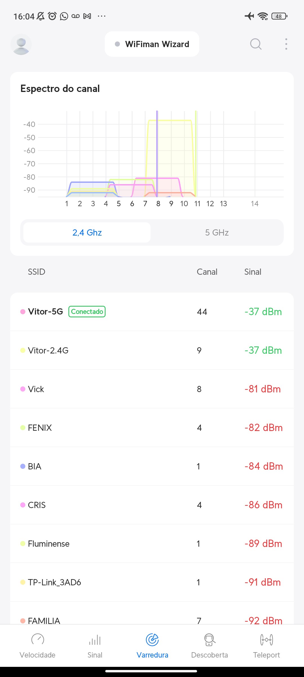This screenshot has width=304, height=677.
Task: Open the FENIX network details
Action: pyautogui.click(x=152, y=428)
